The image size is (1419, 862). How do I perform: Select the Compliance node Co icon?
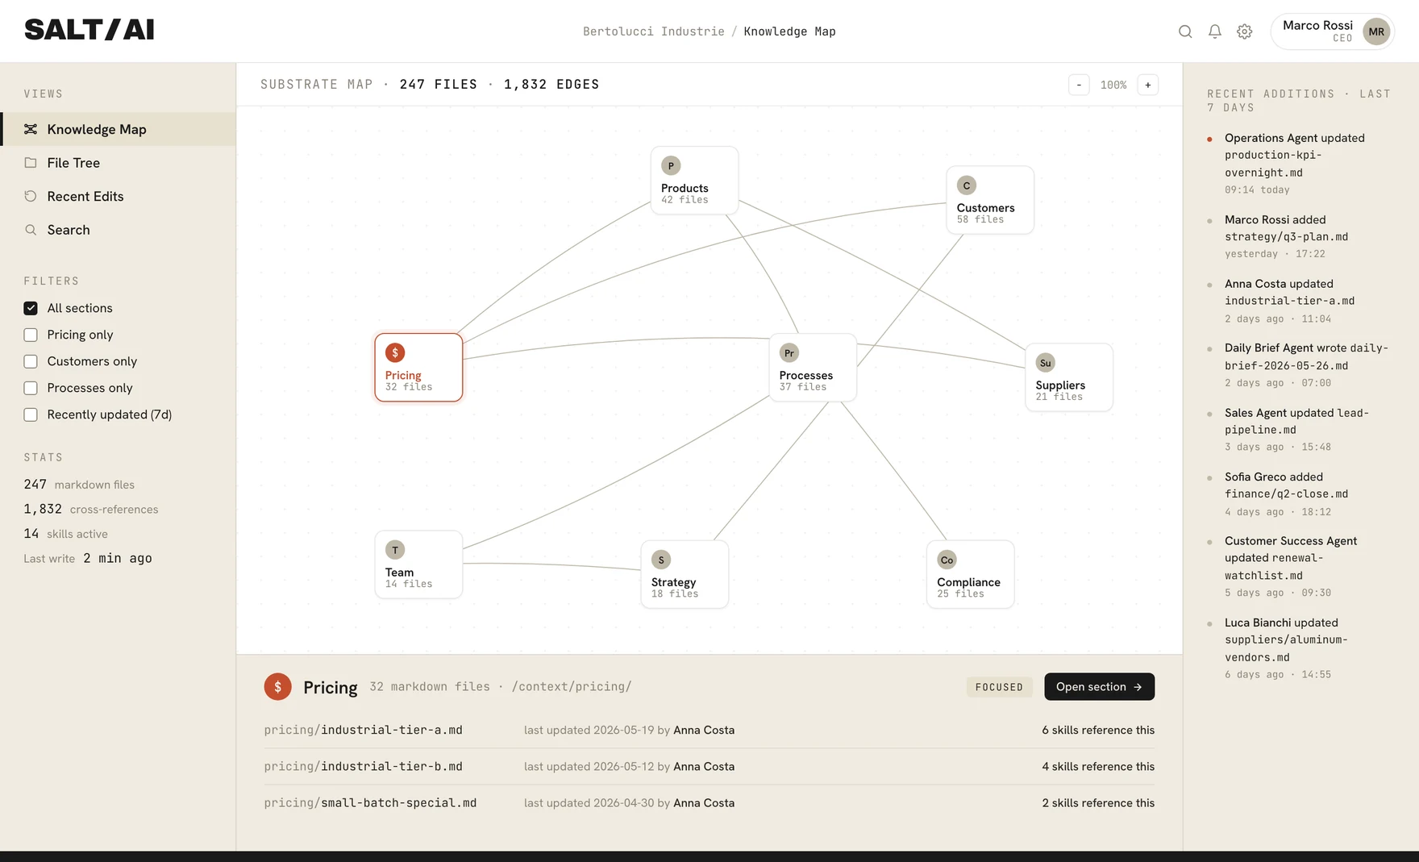(947, 560)
